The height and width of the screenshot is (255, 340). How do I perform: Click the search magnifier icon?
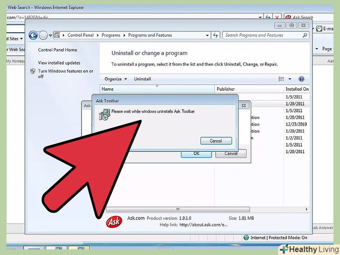coord(305,35)
